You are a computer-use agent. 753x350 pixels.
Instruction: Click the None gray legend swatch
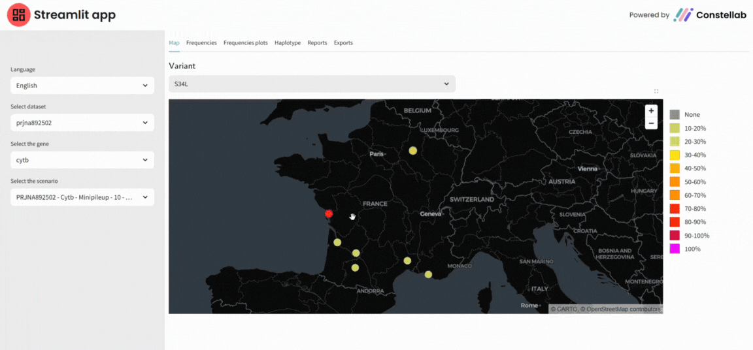coord(675,115)
